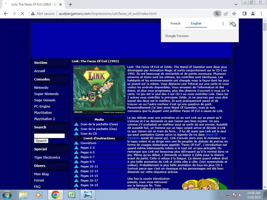Go back with the browser back arrow
Image resolution: width=267 pixels, height=200 pixels.
[6, 14]
